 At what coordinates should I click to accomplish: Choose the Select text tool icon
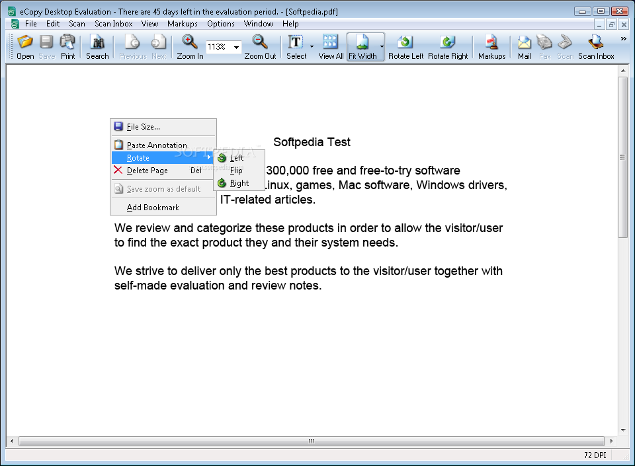(x=296, y=47)
